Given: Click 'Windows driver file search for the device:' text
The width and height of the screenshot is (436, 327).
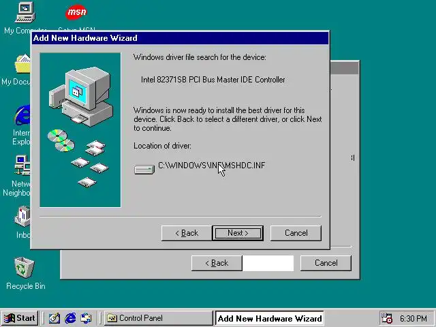Looking at the screenshot, I should 200,57.
